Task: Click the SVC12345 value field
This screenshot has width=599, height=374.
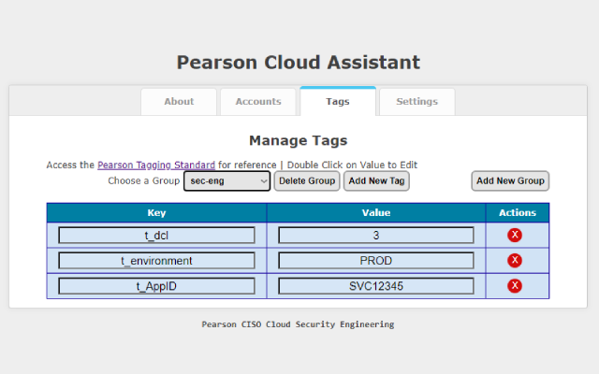Action: pyautogui.click(x=376, y=286)
